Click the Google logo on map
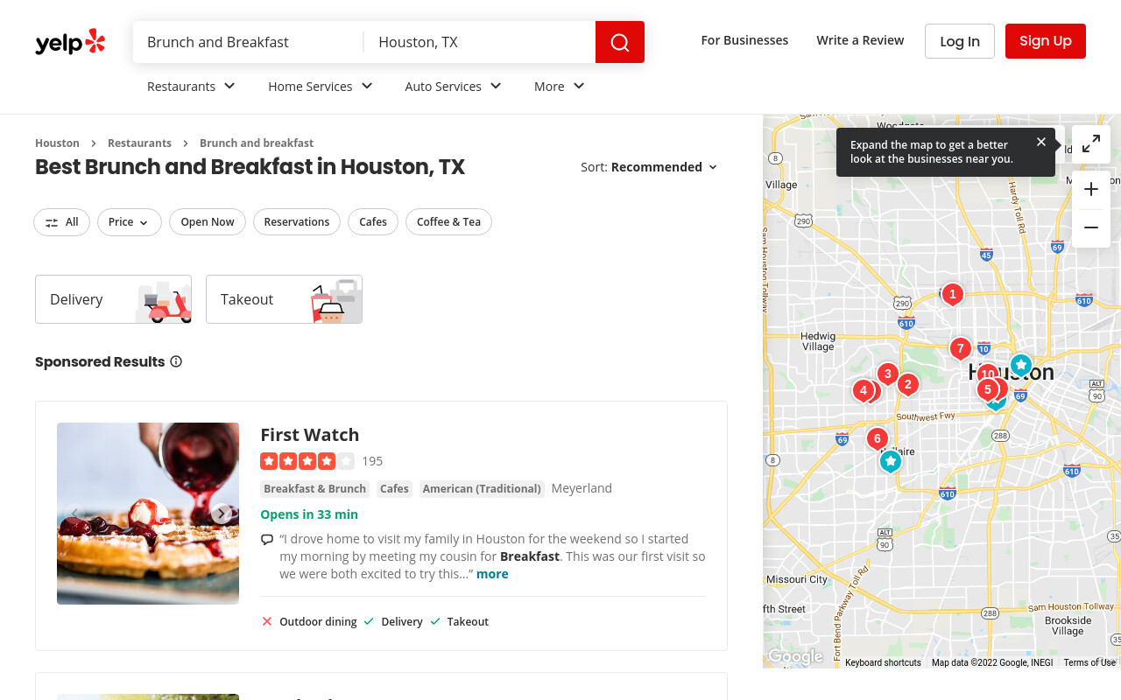 click(x=795, y=656)
